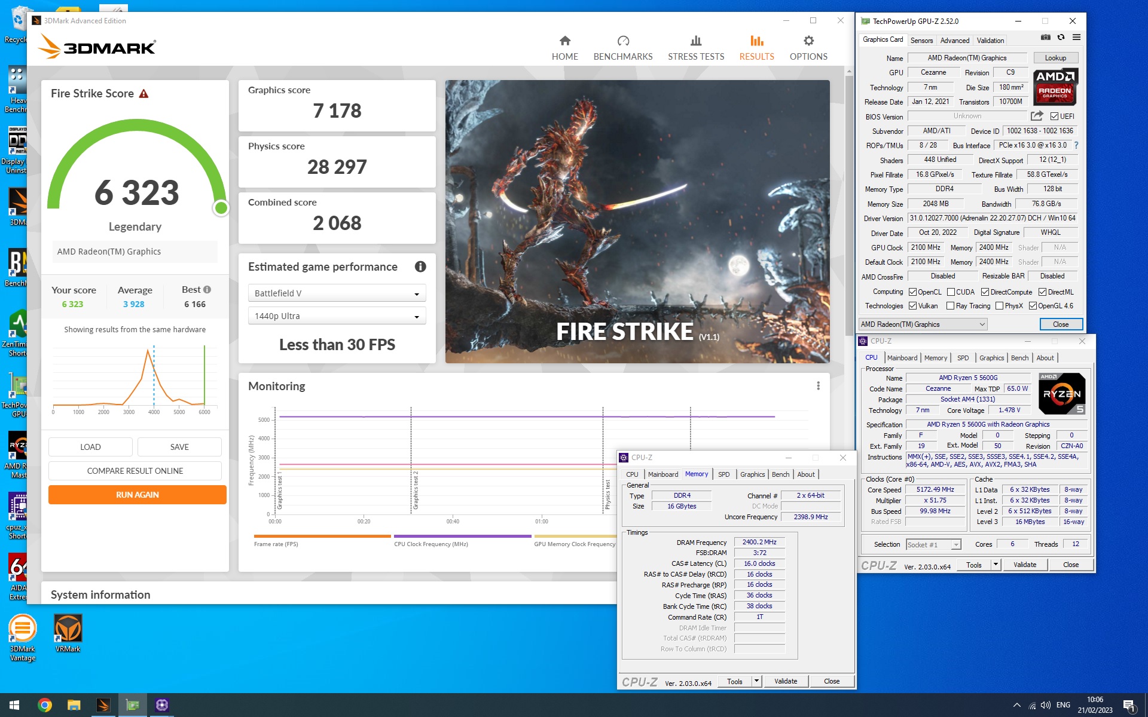Switch to the Validation tab in GPU-Z
This screenshot has height=717, width=1148.
[x=990, y=41]
